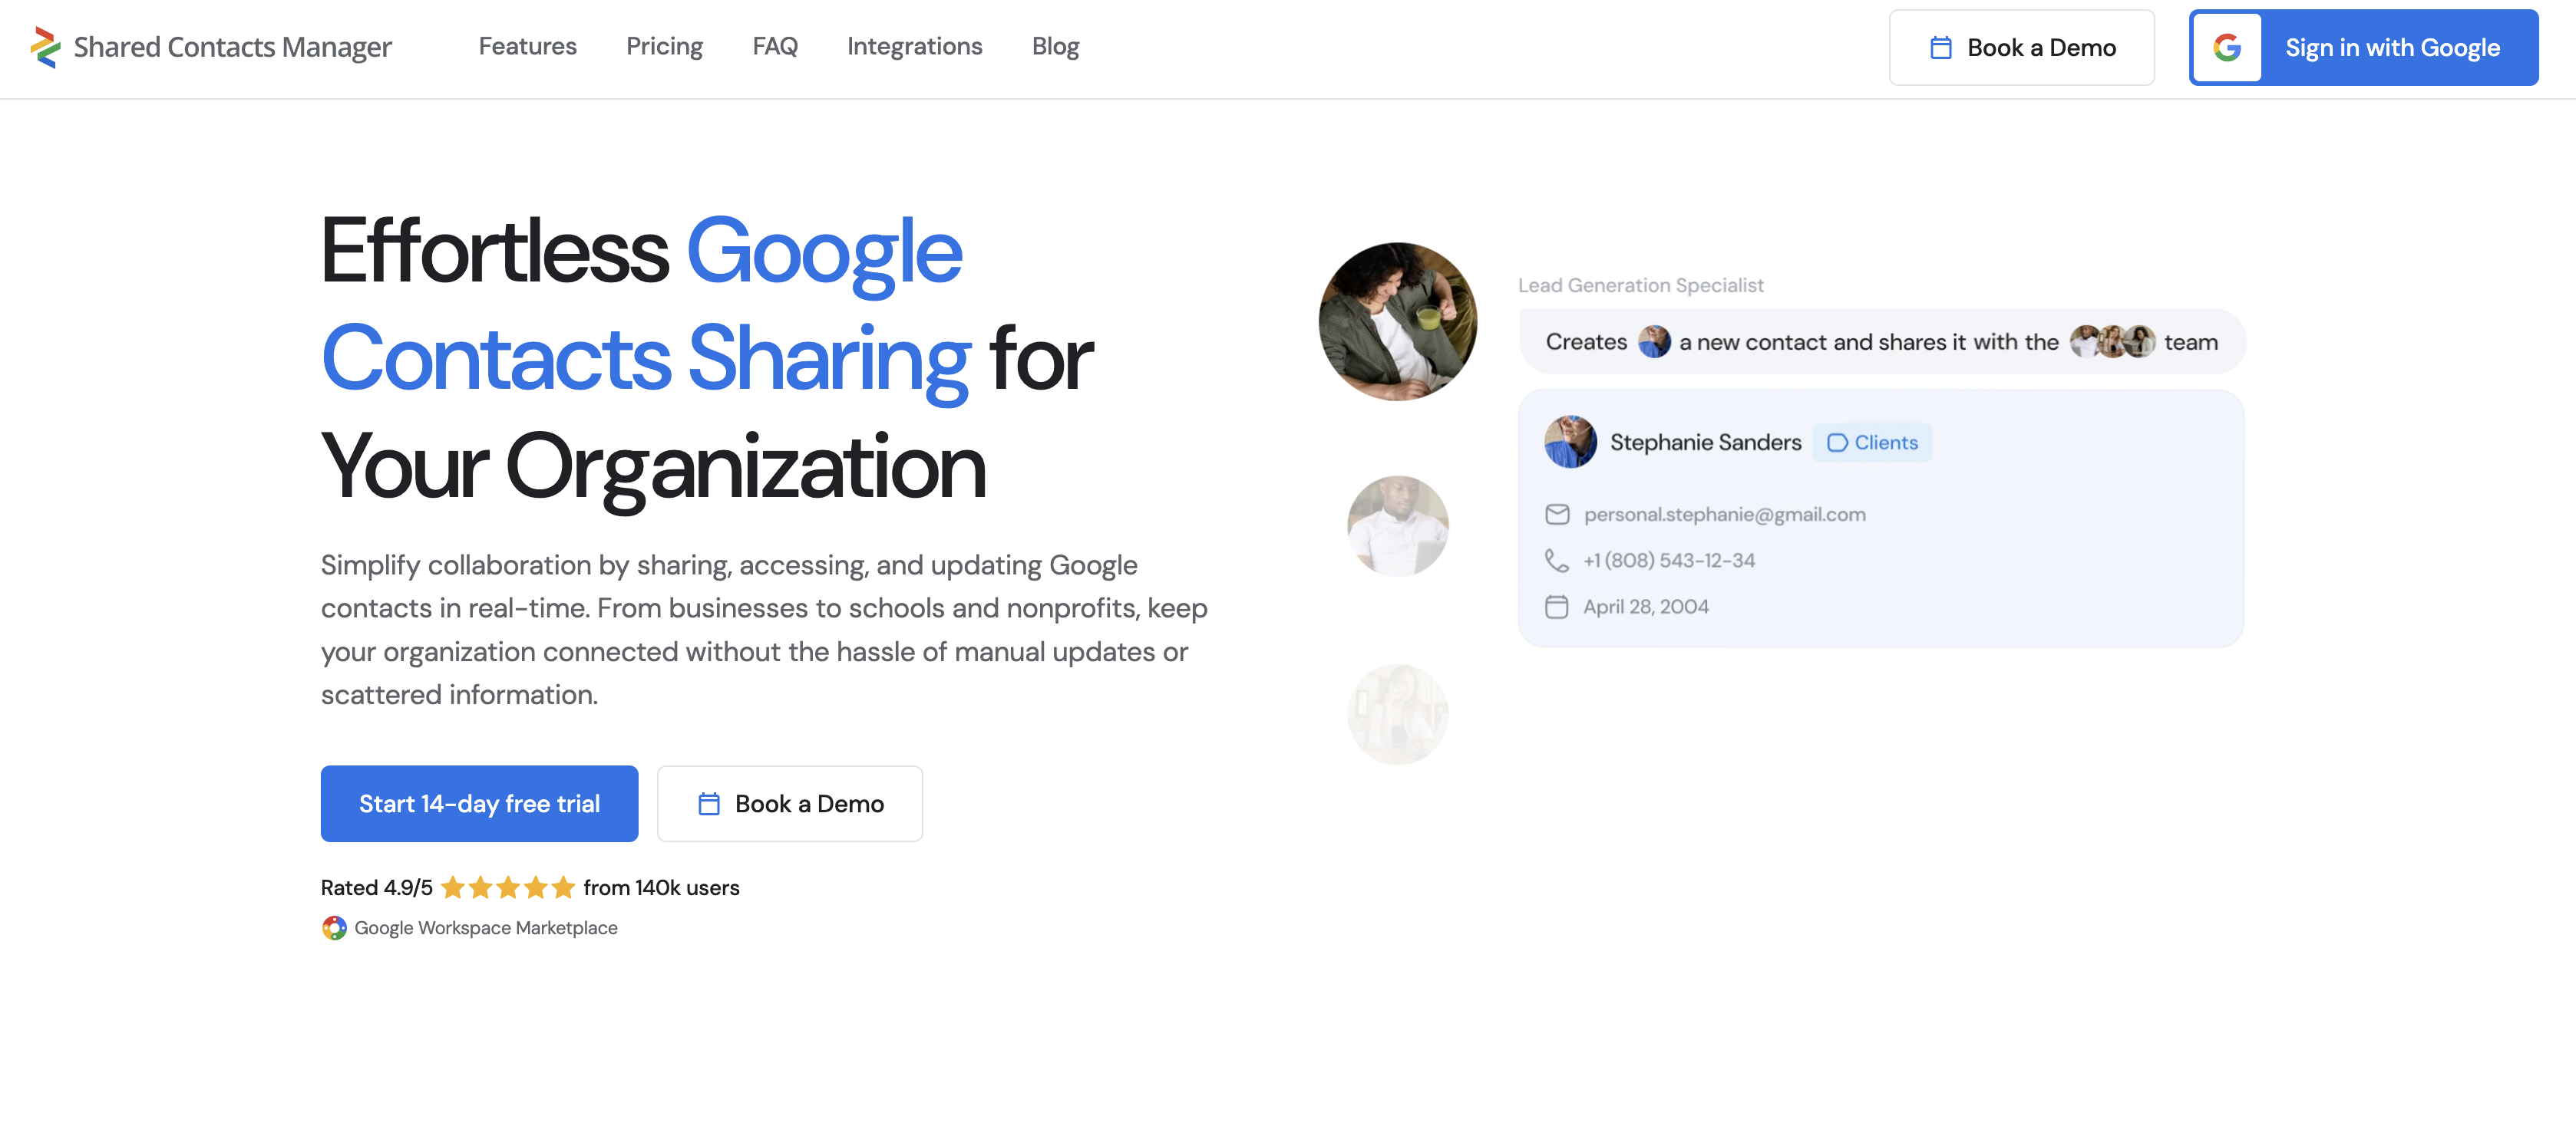This screenshot has height=1129, width=2576.
Task: Click the date April 28, 2004
Action: pos(1645,607)
